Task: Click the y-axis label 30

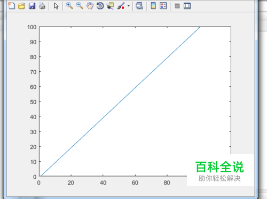Action: pos(33,132)
